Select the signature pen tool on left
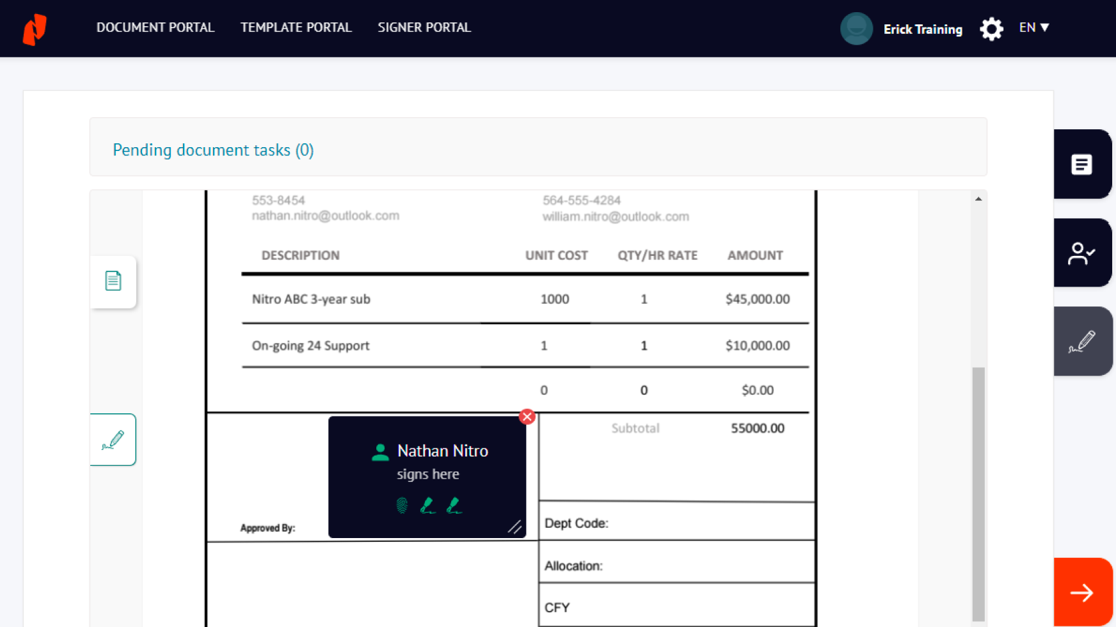 point(113,440)
